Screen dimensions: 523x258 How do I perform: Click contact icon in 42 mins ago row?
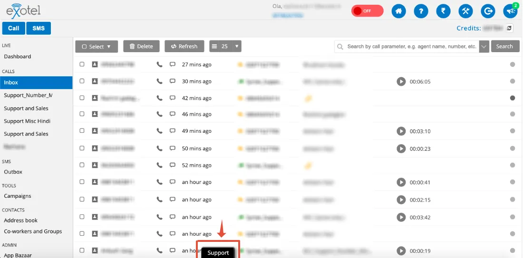pos(95,98)
